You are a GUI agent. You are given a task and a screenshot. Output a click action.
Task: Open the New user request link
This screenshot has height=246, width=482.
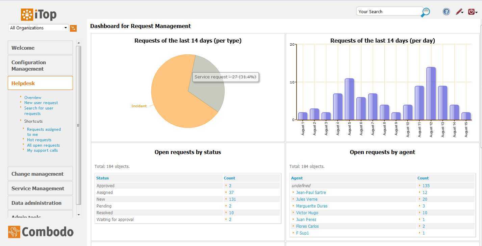click(41, 103)
